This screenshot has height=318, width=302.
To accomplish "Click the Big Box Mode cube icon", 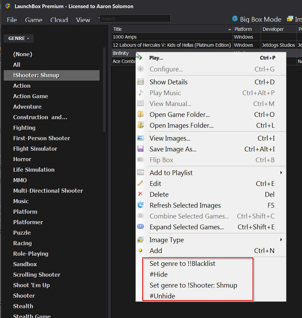I will tap(235, 19).
